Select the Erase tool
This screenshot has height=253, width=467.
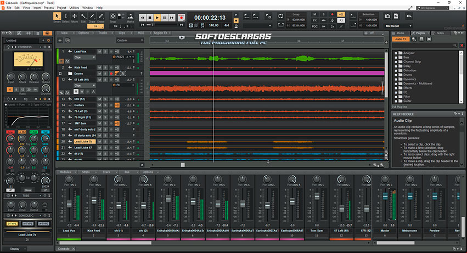101,16
